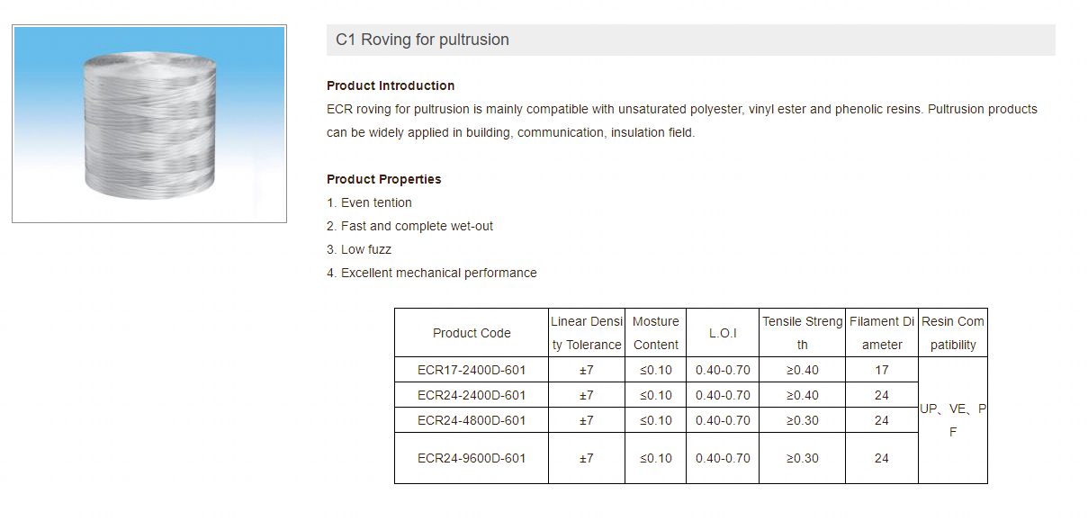The image size is (1088, 521).
Task: Click the Fast and complete wet-out line
Action: pos(410,226)
